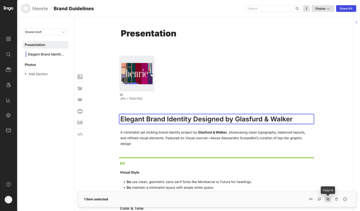The image size is (360, 211).
Task: Insert an image asset from the insert toolbar
Action: [80, 77]
